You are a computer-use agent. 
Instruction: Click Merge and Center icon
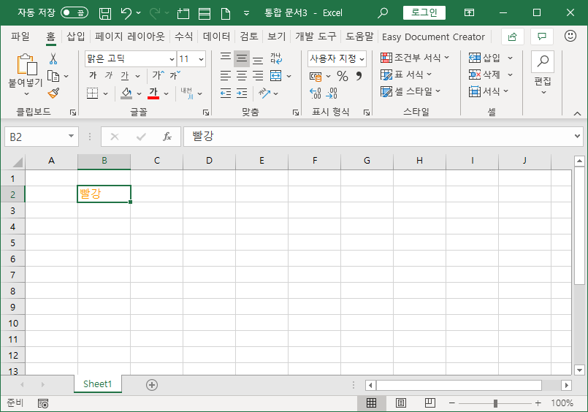tap(275, 76)
